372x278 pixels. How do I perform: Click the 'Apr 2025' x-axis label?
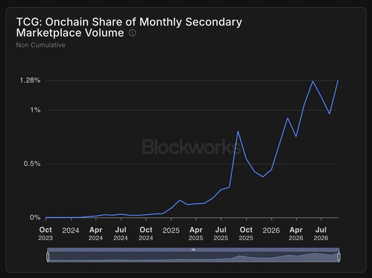point(196,234)
